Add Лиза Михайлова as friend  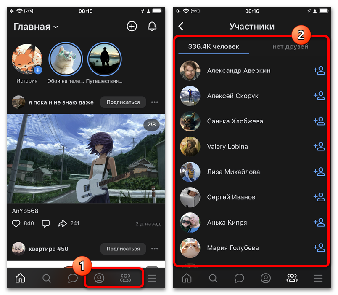tap(319, 172)
